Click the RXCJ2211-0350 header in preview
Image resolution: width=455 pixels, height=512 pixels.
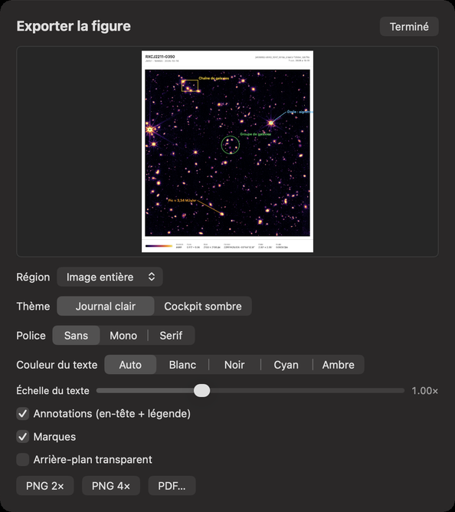[160, 57]
